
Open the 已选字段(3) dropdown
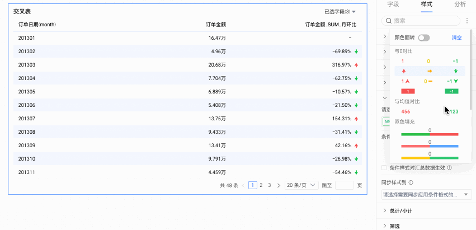pyautogui.click(x=340, y=12)
